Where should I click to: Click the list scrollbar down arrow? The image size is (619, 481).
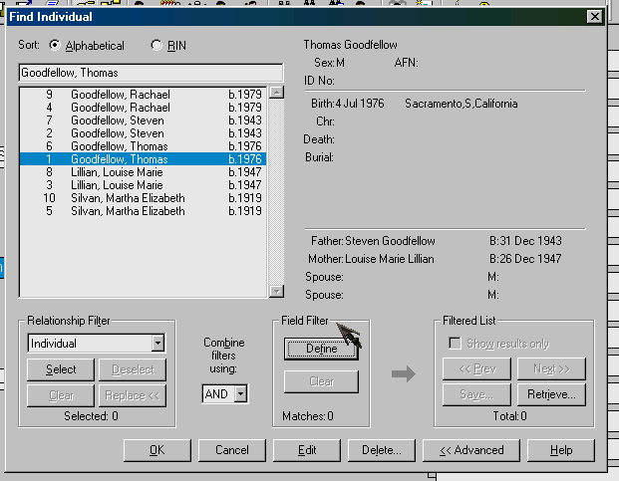276,291
